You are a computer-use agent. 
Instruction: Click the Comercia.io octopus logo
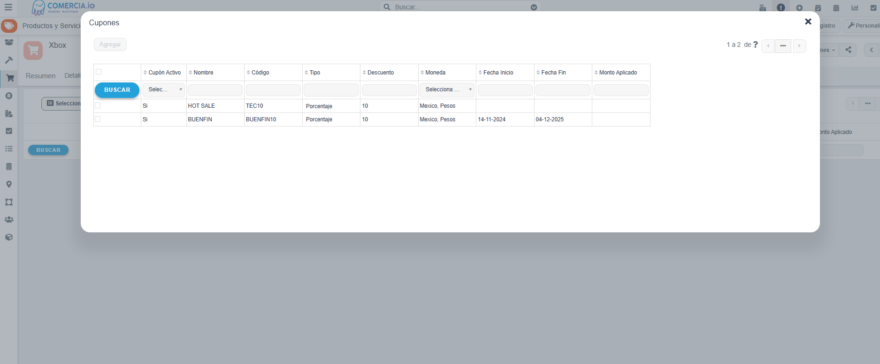coord(63,7)
